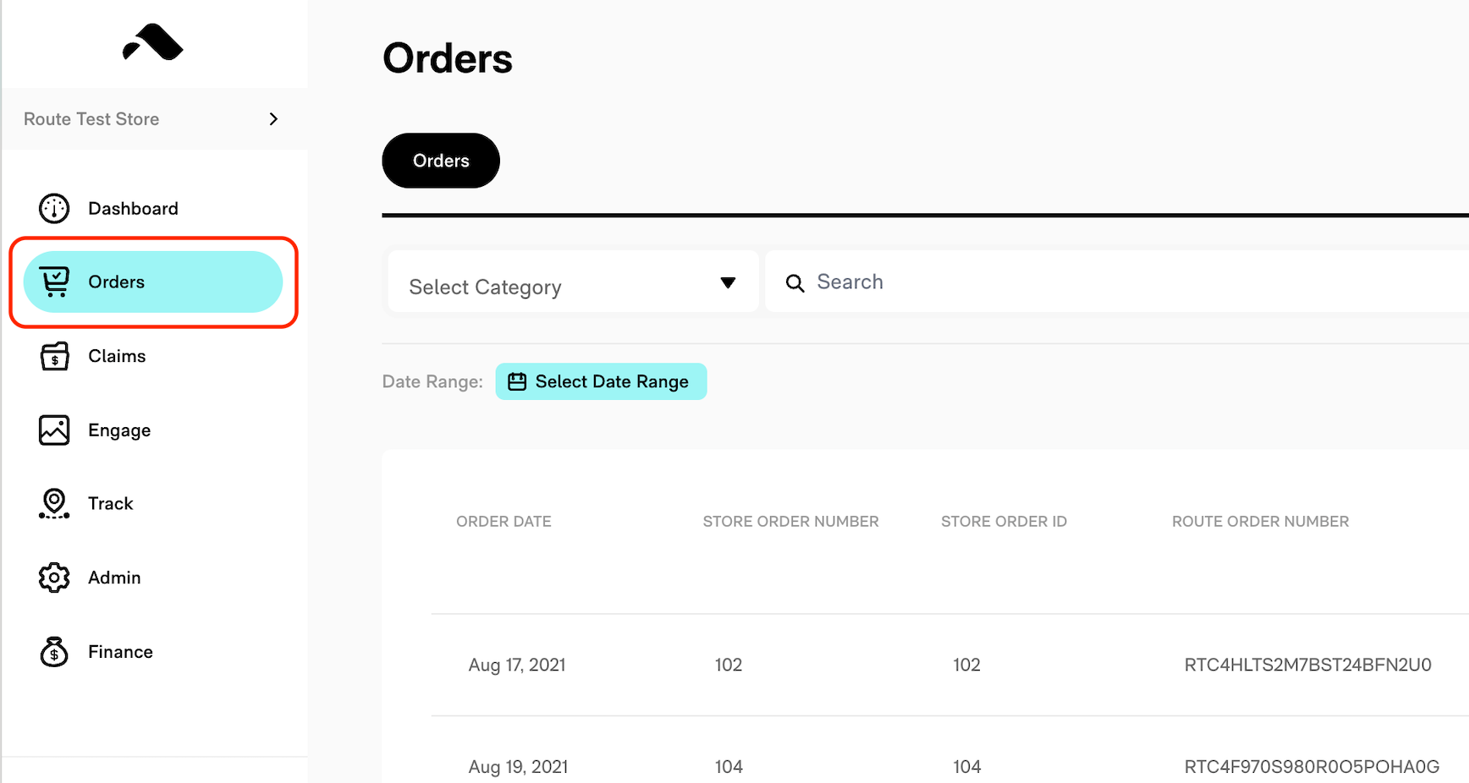
Task: Open the Select Category dropdown
Action: (x=573, y=282)
